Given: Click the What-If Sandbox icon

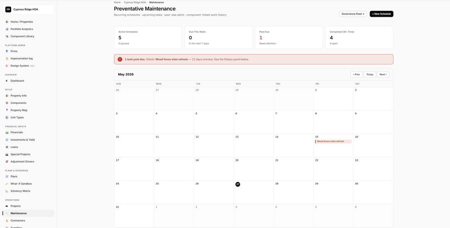Looking at the screenshot, I should pyautogui.click(x=7, y=184).
